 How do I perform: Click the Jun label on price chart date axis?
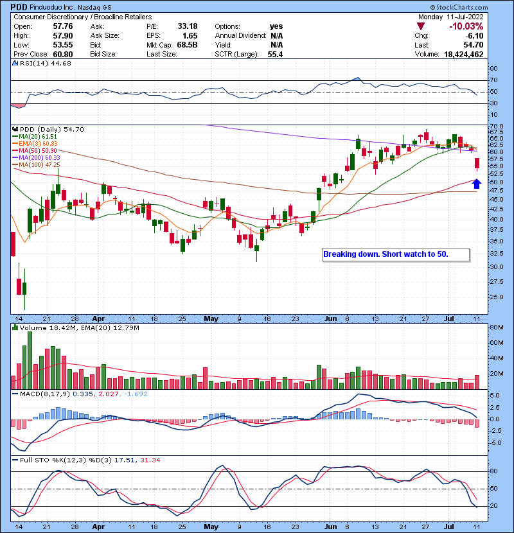point(330,319)
